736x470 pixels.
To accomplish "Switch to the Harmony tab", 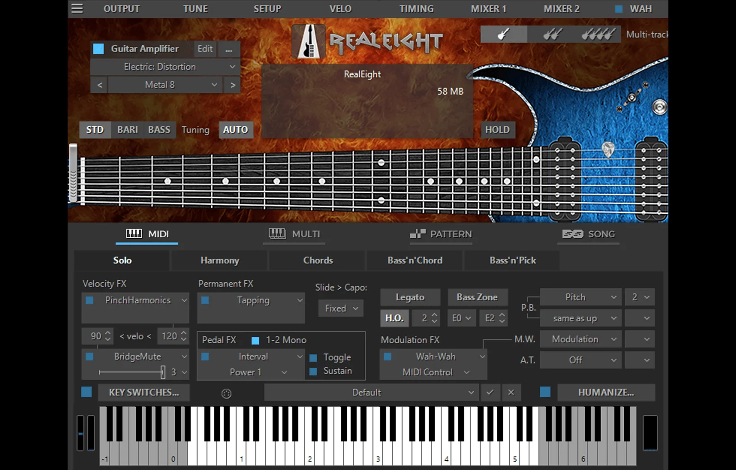I will pyautogui.click(x=219, y=260).
